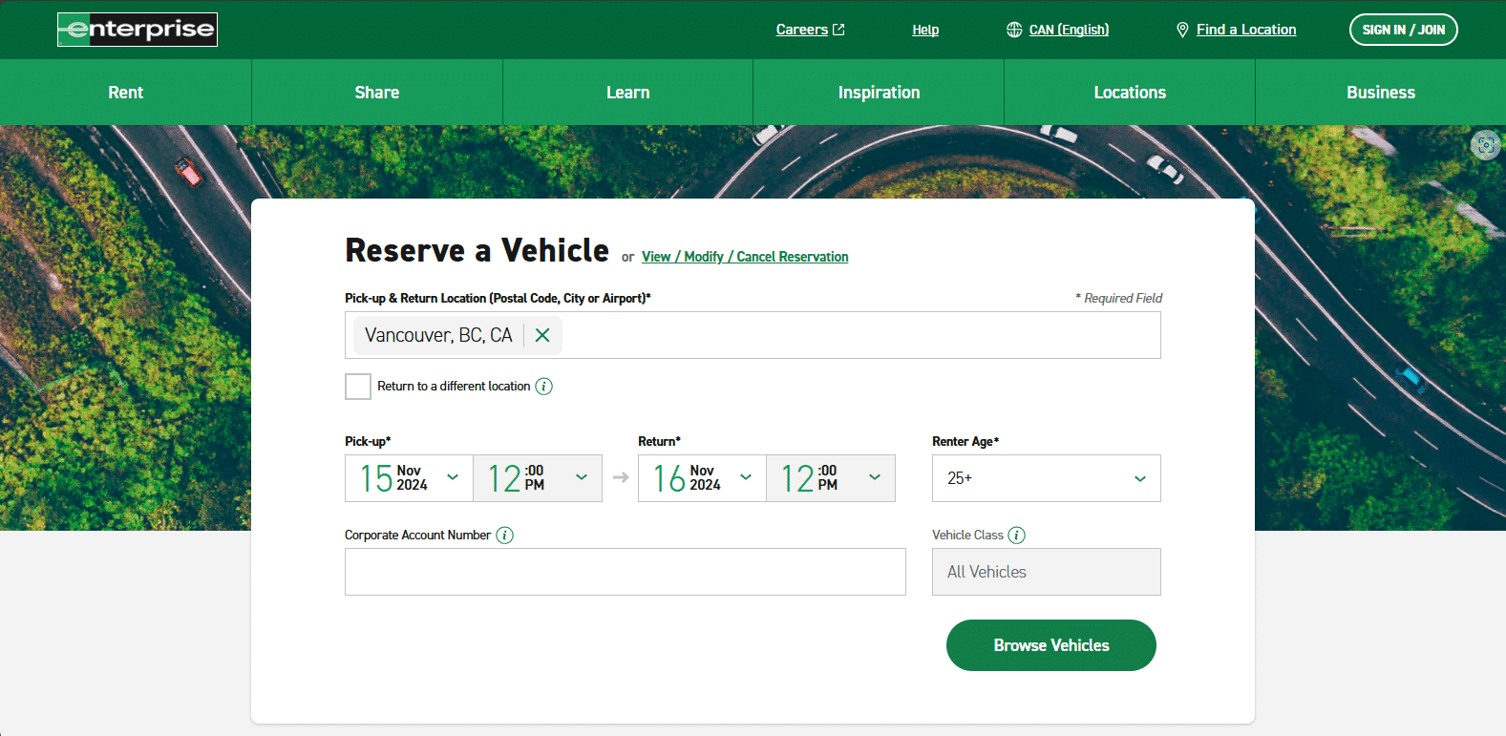
Task: Clear Vancouver location with X icon
Action: click(542, 335)
